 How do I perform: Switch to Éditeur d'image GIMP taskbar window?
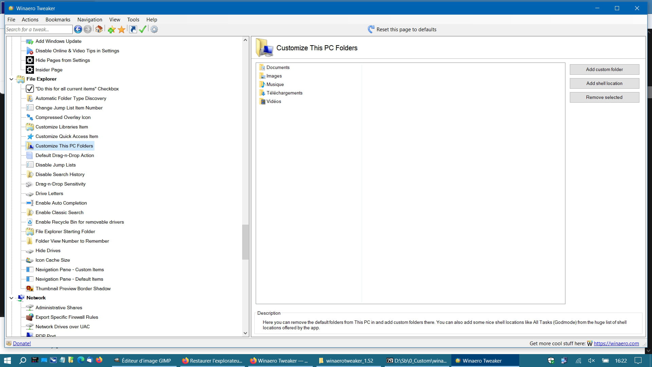tap(144, 361)
